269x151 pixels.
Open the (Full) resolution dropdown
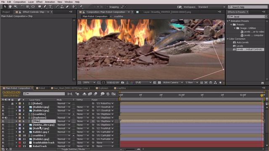pyautogui.click(x=143, y=83)
